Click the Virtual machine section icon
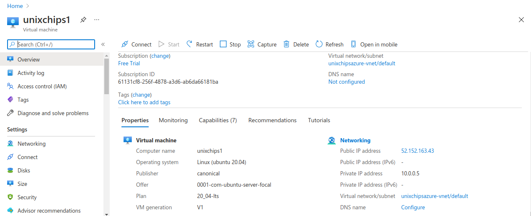Image resolution: width=531 pixels, height=216 pixels. click(x=128, y=140)
